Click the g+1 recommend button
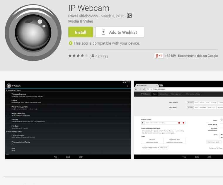The image size is (223, 185). (x=159, y=56)
